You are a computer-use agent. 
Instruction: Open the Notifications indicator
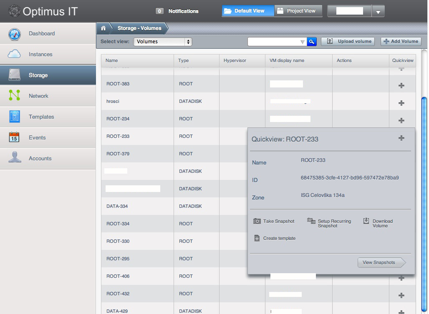(177, 11)
